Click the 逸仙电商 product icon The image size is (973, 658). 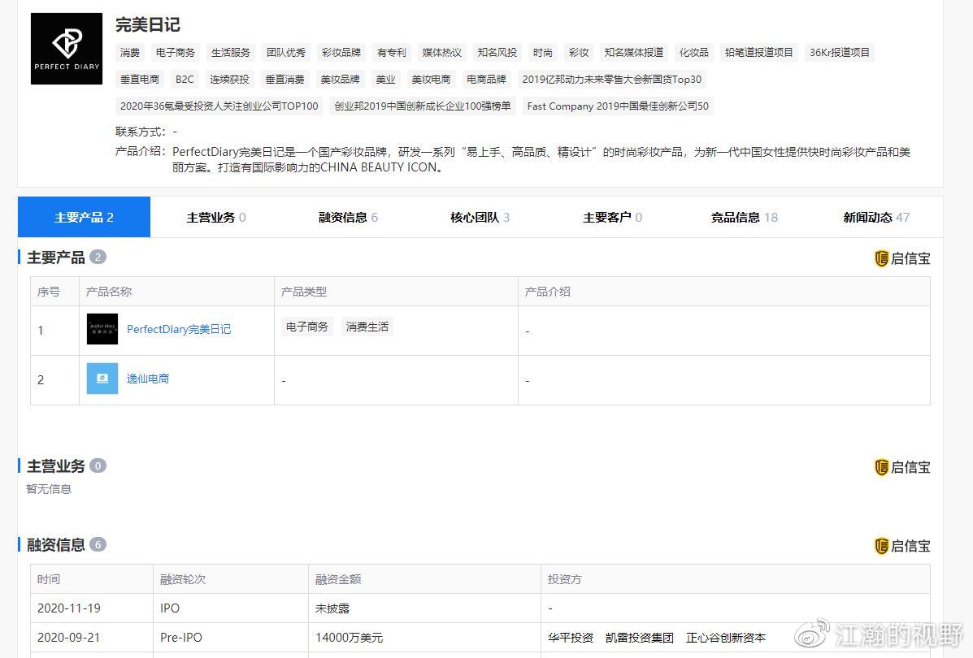tap(102, 379)
